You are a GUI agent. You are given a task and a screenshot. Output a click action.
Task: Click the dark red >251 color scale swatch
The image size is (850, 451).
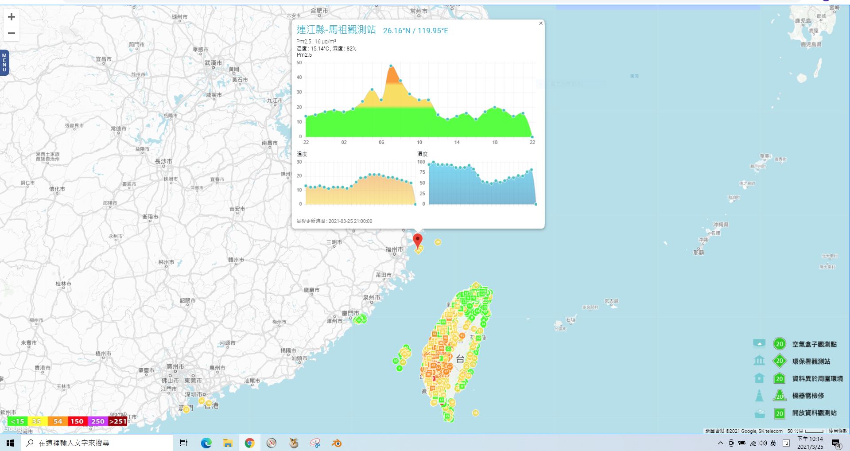pyautogui.click(x=118, y=421)
